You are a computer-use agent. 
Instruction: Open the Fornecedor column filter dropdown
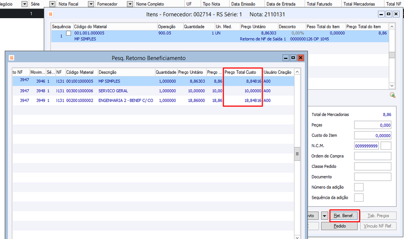click(x=130, y=4)
